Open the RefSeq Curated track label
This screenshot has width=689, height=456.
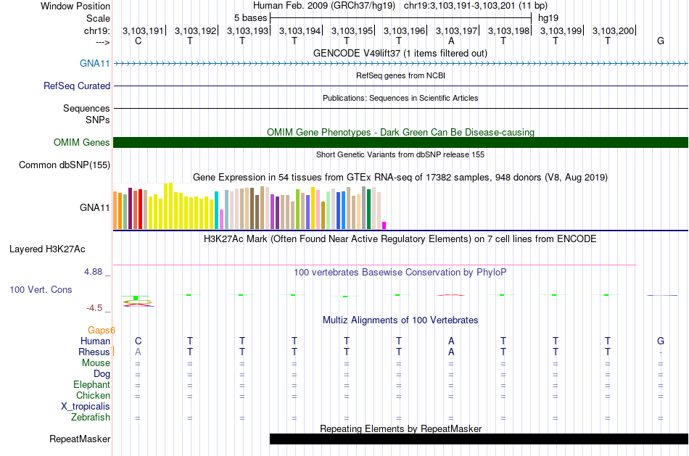(x=76, y=86)
